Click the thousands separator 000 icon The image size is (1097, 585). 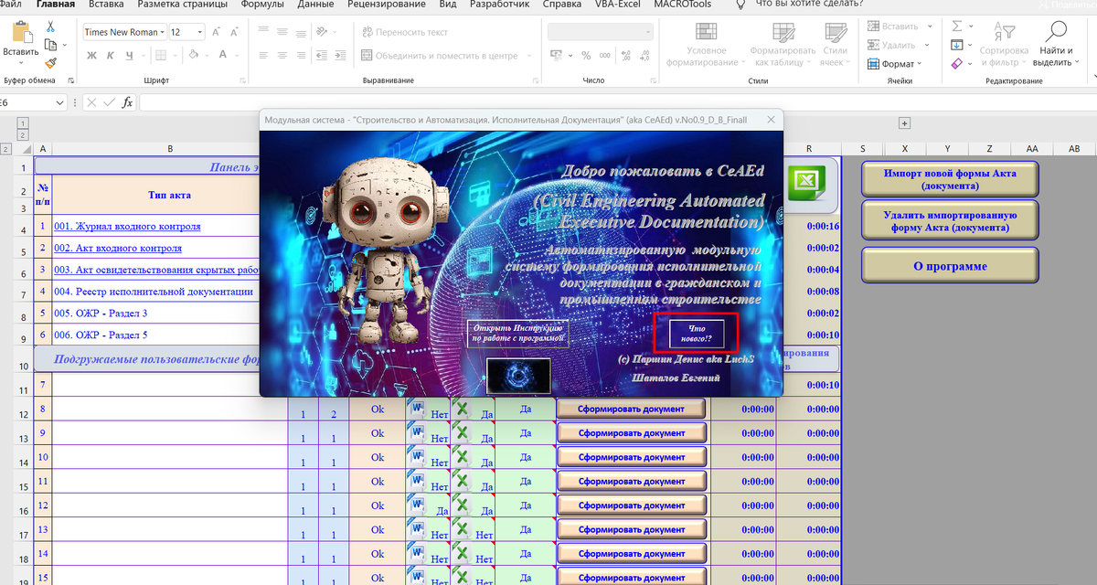pyautogui.click(x=604, y=56)
